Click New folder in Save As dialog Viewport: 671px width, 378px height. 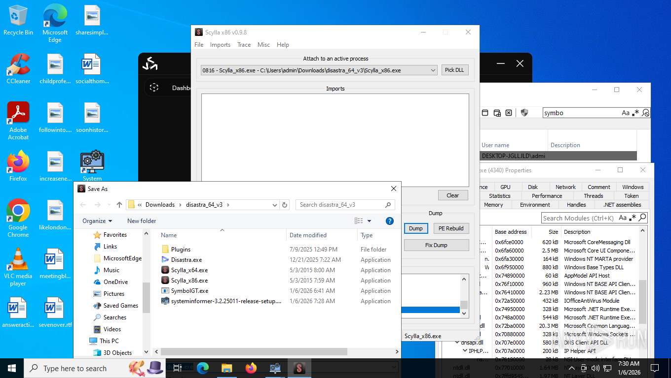tap(142, 221)
